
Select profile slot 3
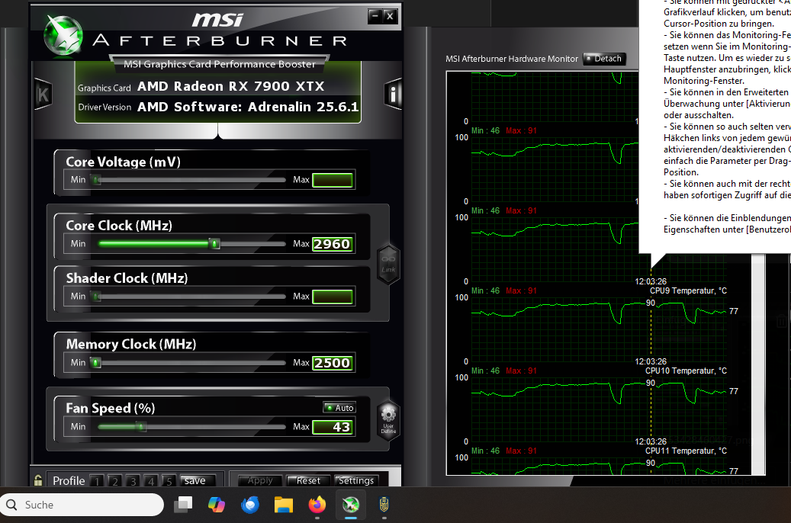(x=133, y=480)
